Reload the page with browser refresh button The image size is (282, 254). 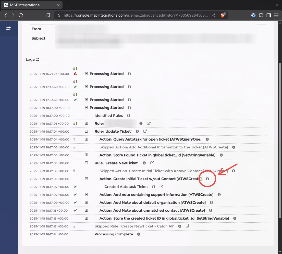click(21, 15)
